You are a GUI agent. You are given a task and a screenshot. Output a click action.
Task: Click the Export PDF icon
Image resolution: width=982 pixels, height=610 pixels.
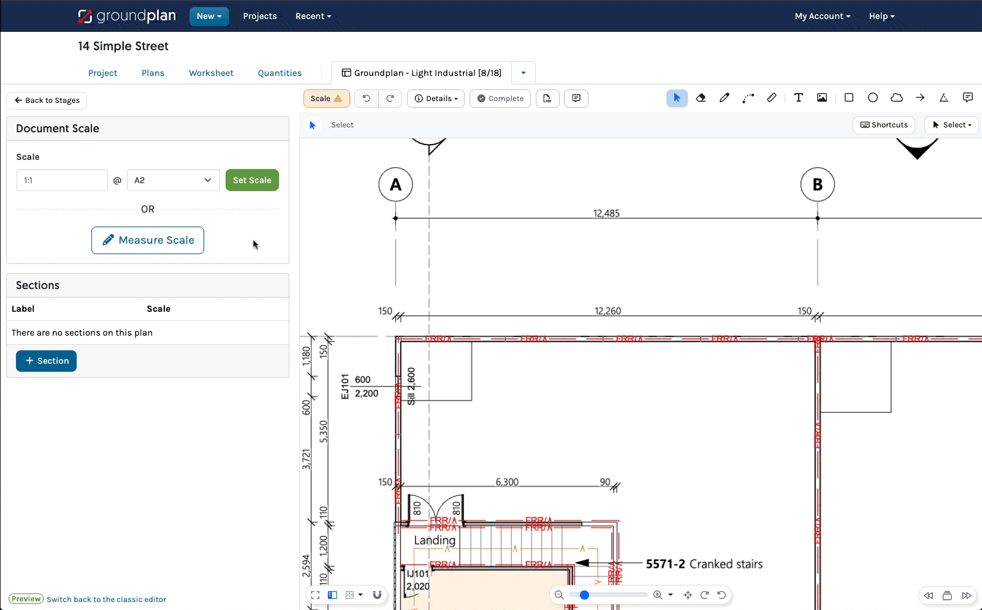coord(547,99)
